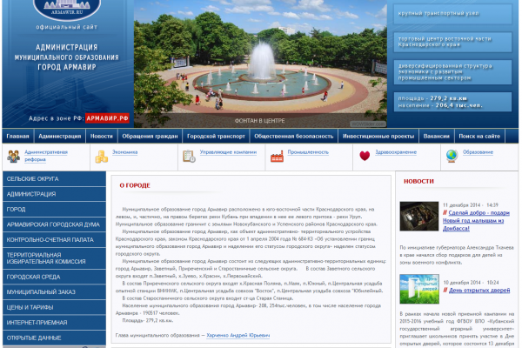Click the 'торговый центр восточной части' banner
Image resolution: width=522 pixels, height=348 pixels.
[x=452, y=42]
